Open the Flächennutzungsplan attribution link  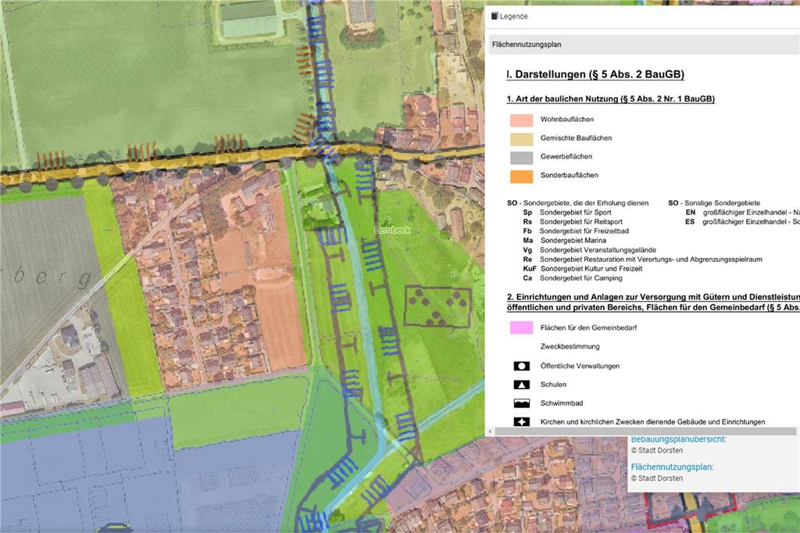pyautogui.click(x=673, y=467)
